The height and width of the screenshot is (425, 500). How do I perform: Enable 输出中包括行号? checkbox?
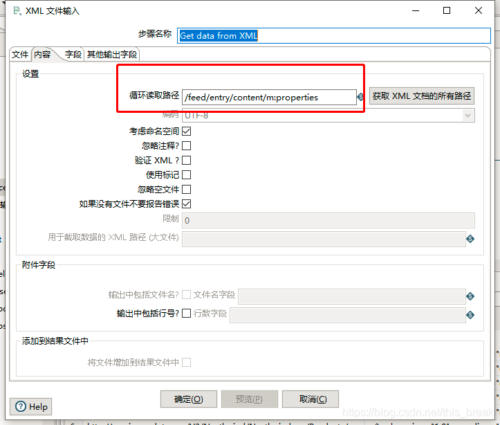(x=187, y=314)
